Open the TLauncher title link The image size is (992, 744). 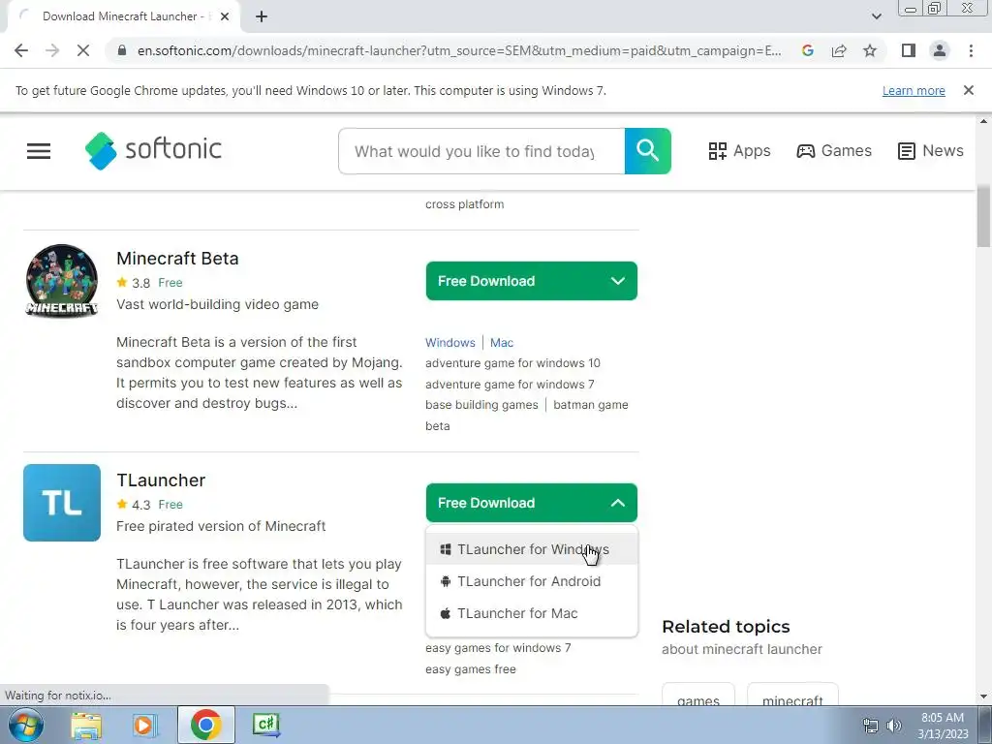click(x=161, y=480)
